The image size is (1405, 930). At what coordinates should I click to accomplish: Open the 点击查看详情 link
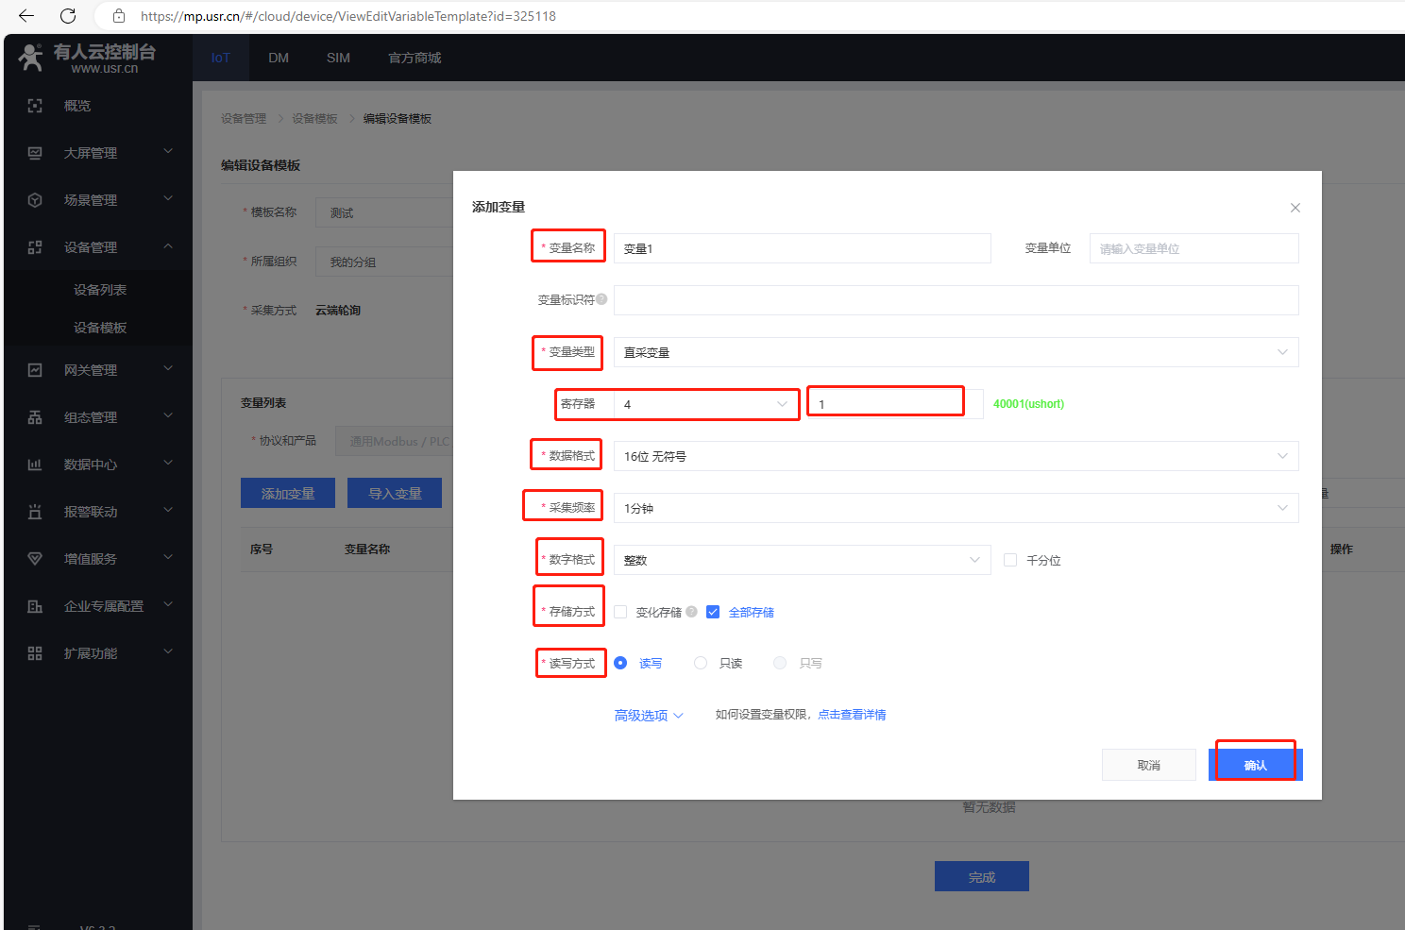click(x=852, y=715)
